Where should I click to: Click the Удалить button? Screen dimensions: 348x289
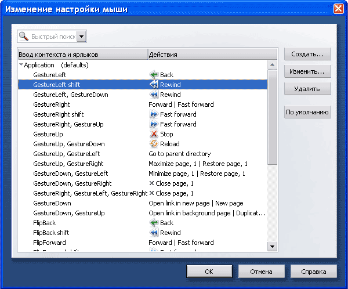[307, 89]
